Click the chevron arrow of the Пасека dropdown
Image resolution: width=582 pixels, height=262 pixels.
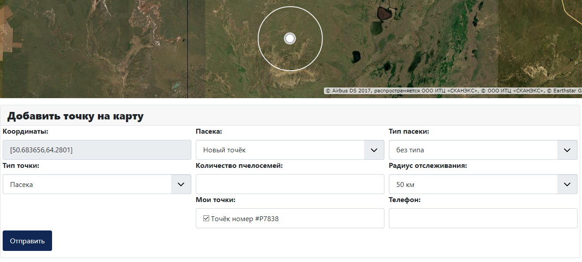(x=374, y=150)
